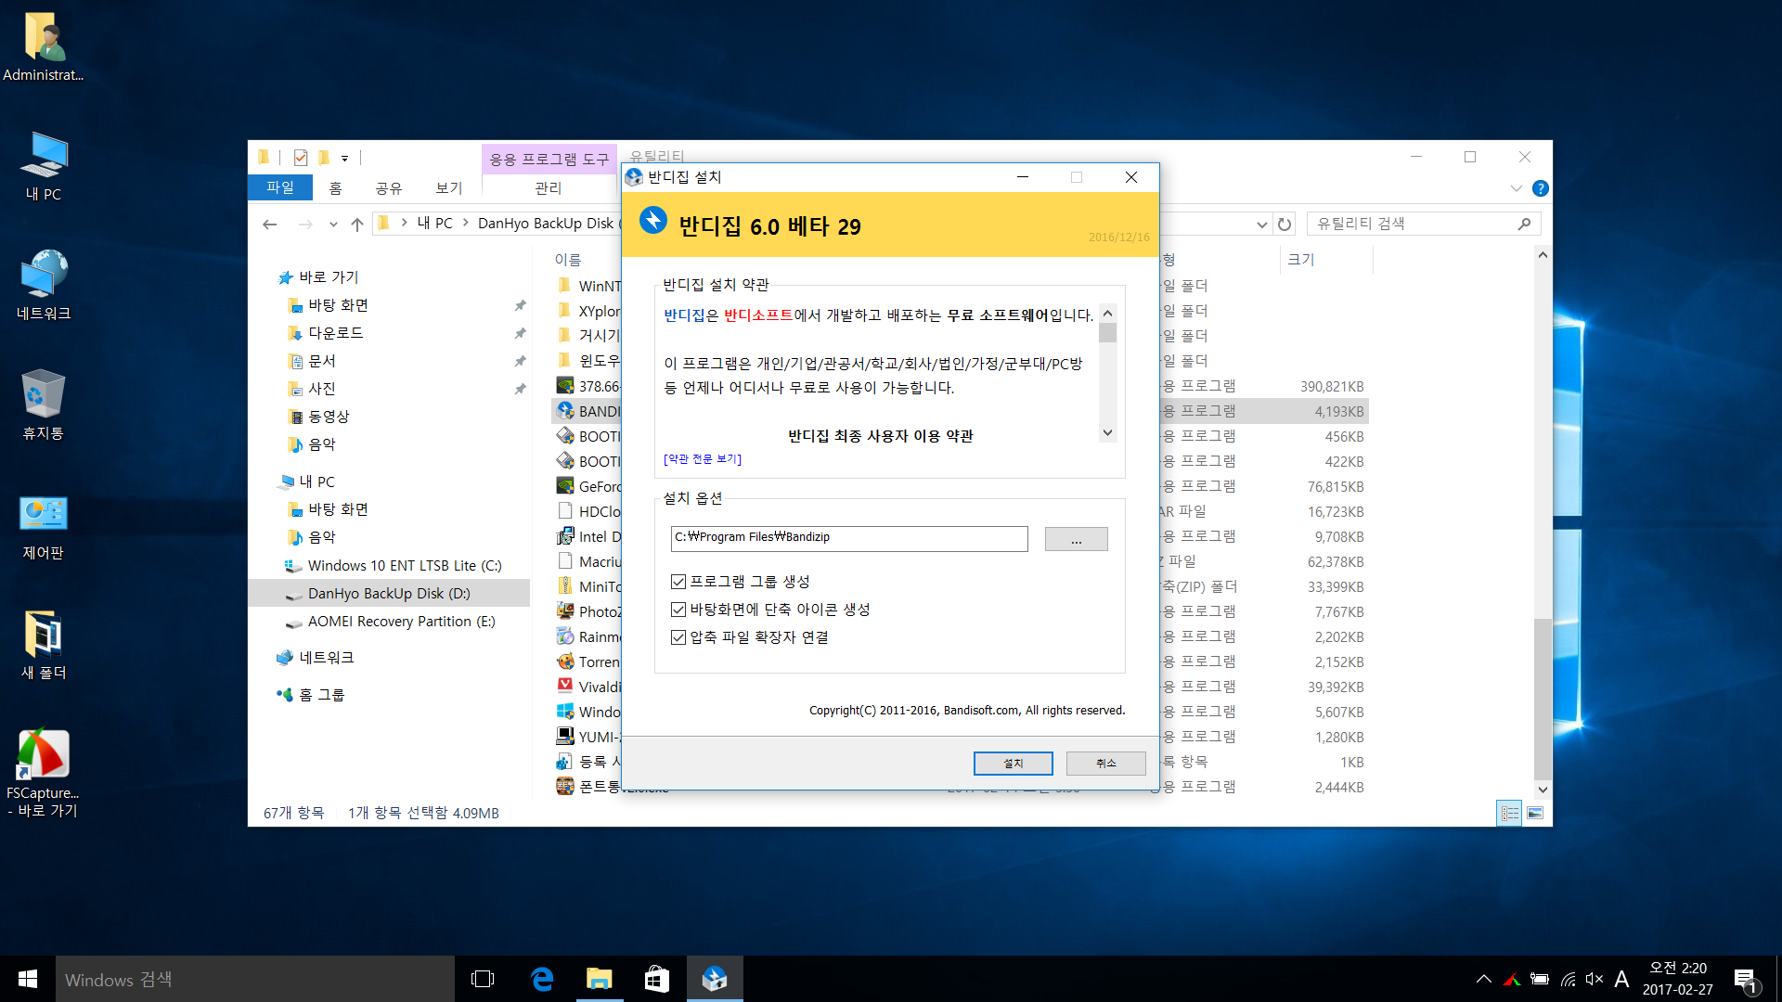Screen dimensions: 1782x1002
Task: Open the 관리 ribbon tab
Action: tap(549, 188)
